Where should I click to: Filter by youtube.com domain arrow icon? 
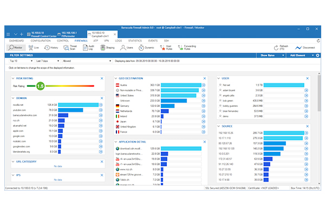[x=101, y=110]
